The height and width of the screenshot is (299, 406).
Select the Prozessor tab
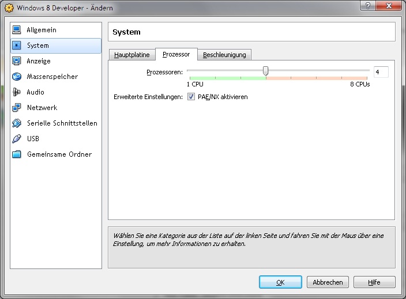(x=176, y=54)
